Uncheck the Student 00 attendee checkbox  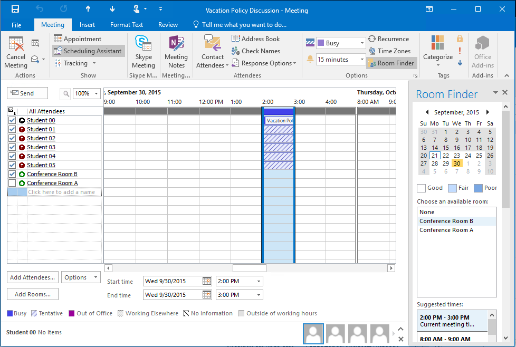coord(12,120)
